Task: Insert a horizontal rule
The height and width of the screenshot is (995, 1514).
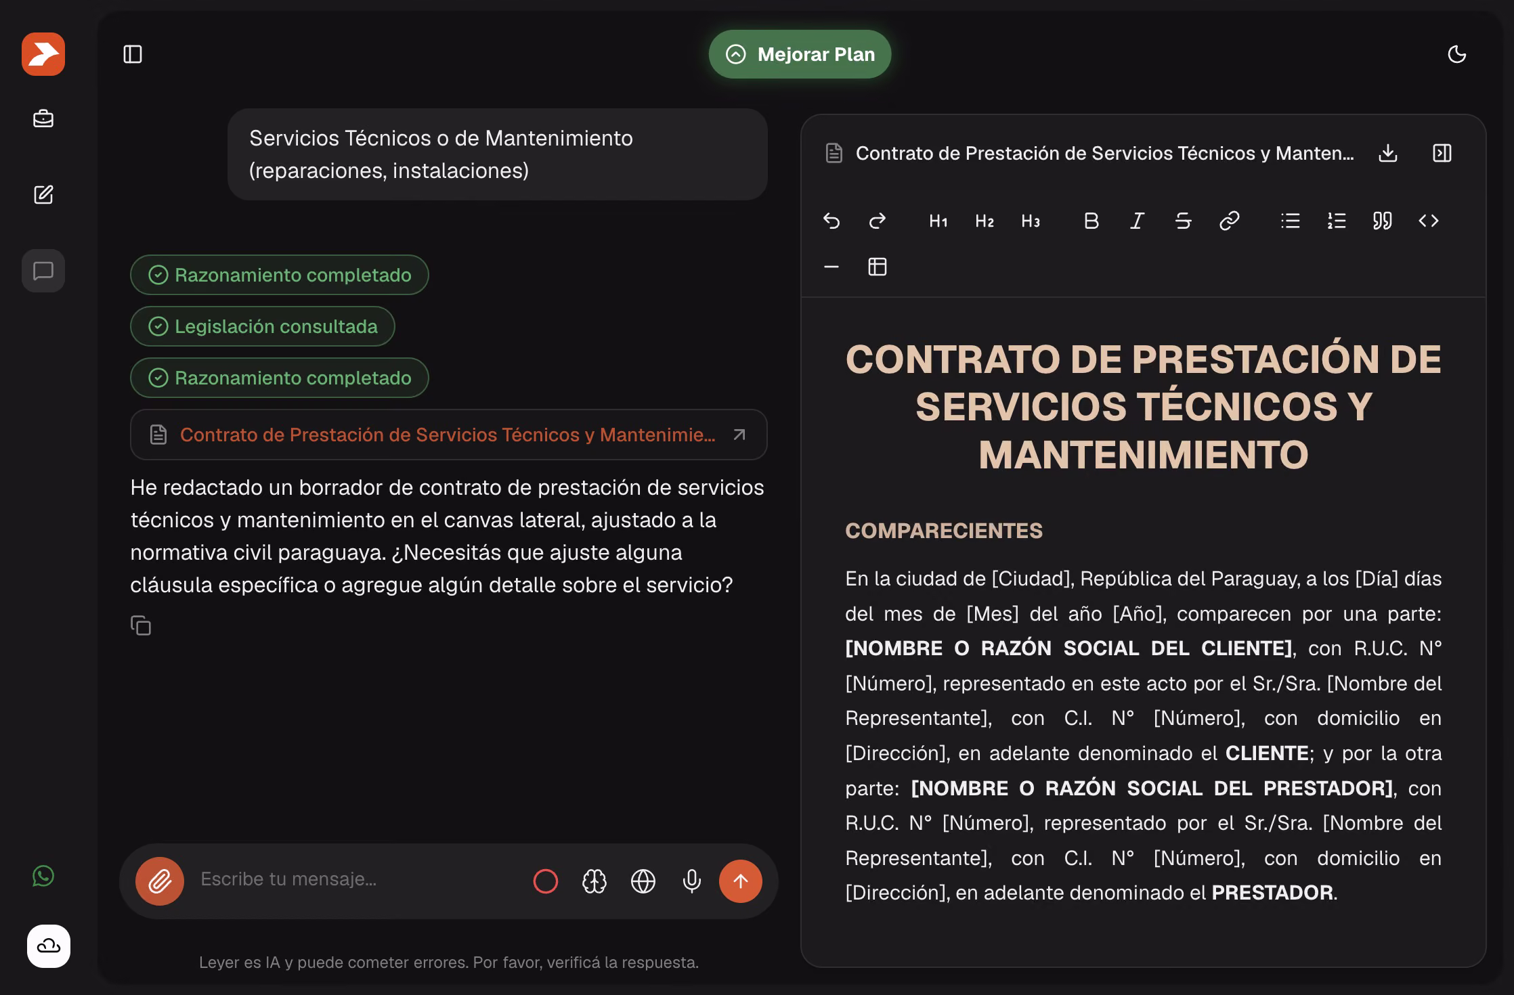Action: click(831, 267)
